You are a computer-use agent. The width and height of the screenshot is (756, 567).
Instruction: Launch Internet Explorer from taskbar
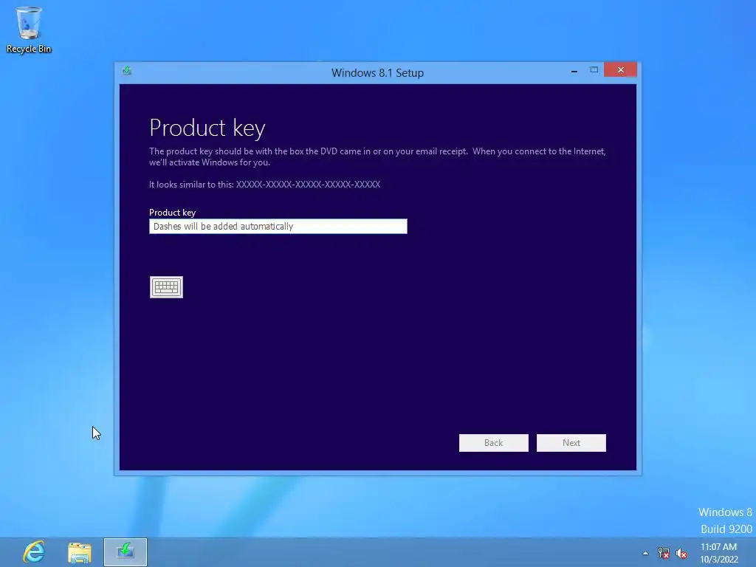[34, 551]
